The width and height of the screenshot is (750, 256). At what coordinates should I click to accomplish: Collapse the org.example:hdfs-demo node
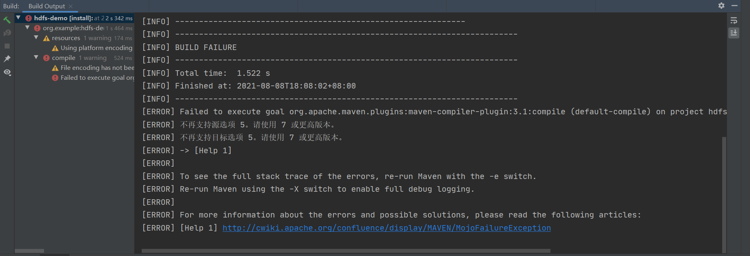(x=27, y=28)
